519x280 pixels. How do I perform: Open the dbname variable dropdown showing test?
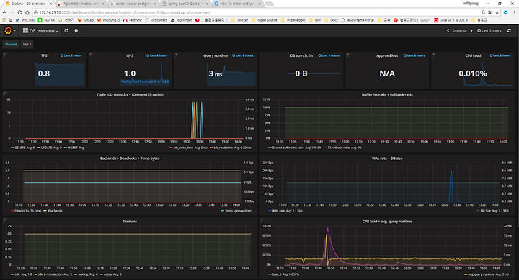[27, 44]
